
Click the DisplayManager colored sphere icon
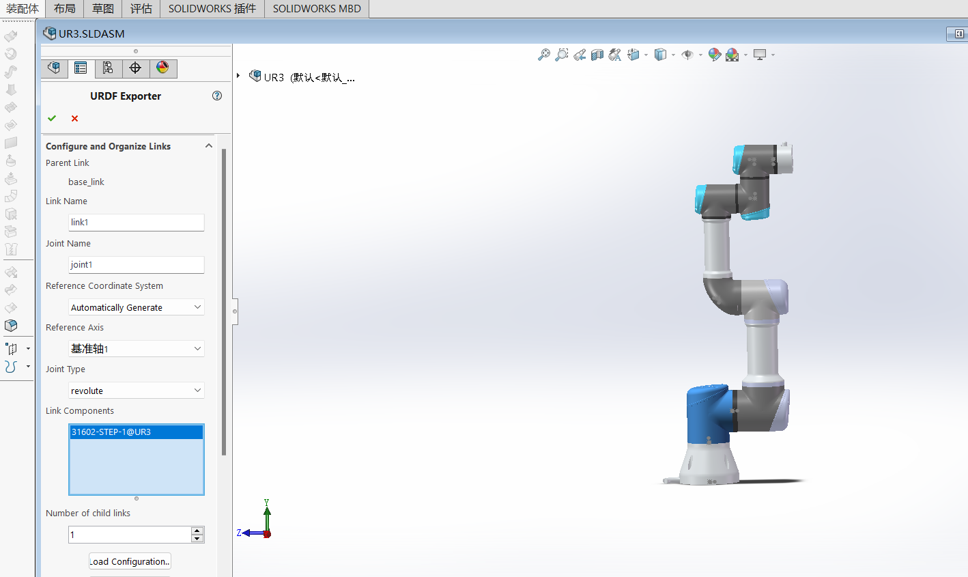tap(162, 68)
